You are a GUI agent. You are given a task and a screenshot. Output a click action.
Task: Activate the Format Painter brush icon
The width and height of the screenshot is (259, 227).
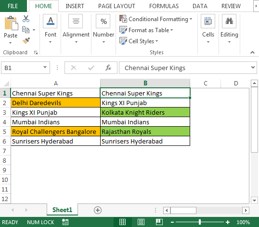pos(26,41)
